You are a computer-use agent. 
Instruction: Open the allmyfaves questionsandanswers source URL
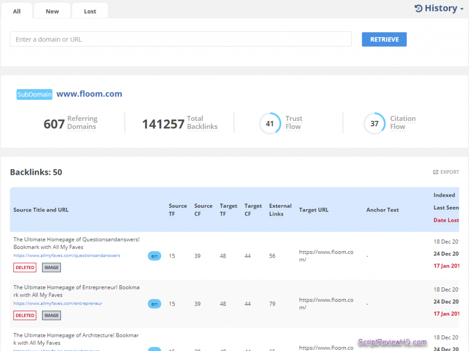tap(67, 256)
